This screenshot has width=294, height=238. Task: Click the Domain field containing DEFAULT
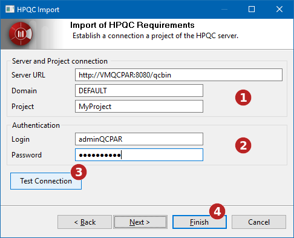139,91
